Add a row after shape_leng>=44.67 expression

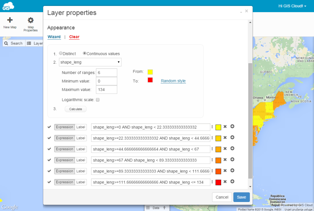(x=232, y=148)
